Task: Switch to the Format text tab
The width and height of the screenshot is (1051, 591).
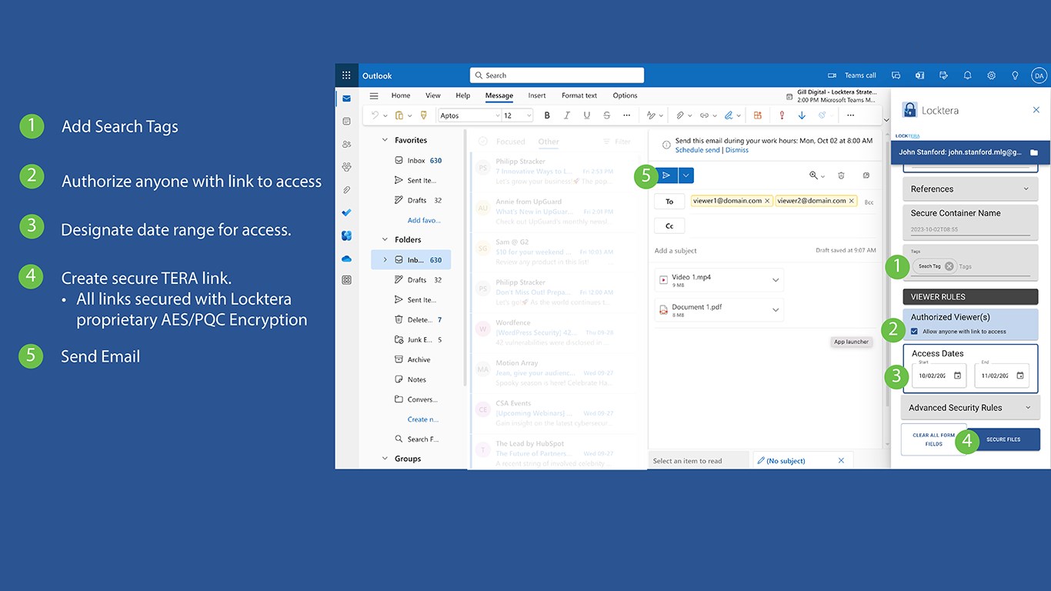Action: tap(579, 95)
